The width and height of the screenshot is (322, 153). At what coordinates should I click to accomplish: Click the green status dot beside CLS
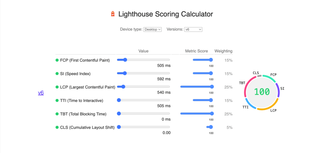(57, 127)
